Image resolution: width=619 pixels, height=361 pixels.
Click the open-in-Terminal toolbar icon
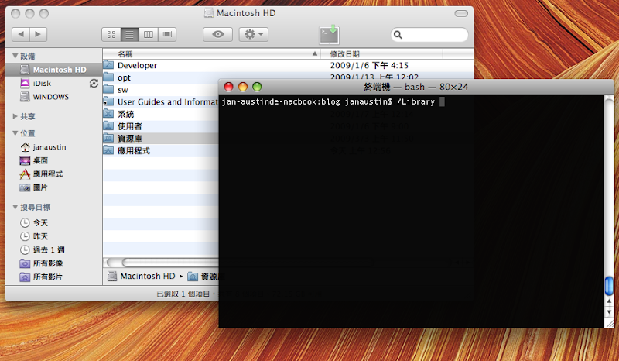(x=329, y=34)
